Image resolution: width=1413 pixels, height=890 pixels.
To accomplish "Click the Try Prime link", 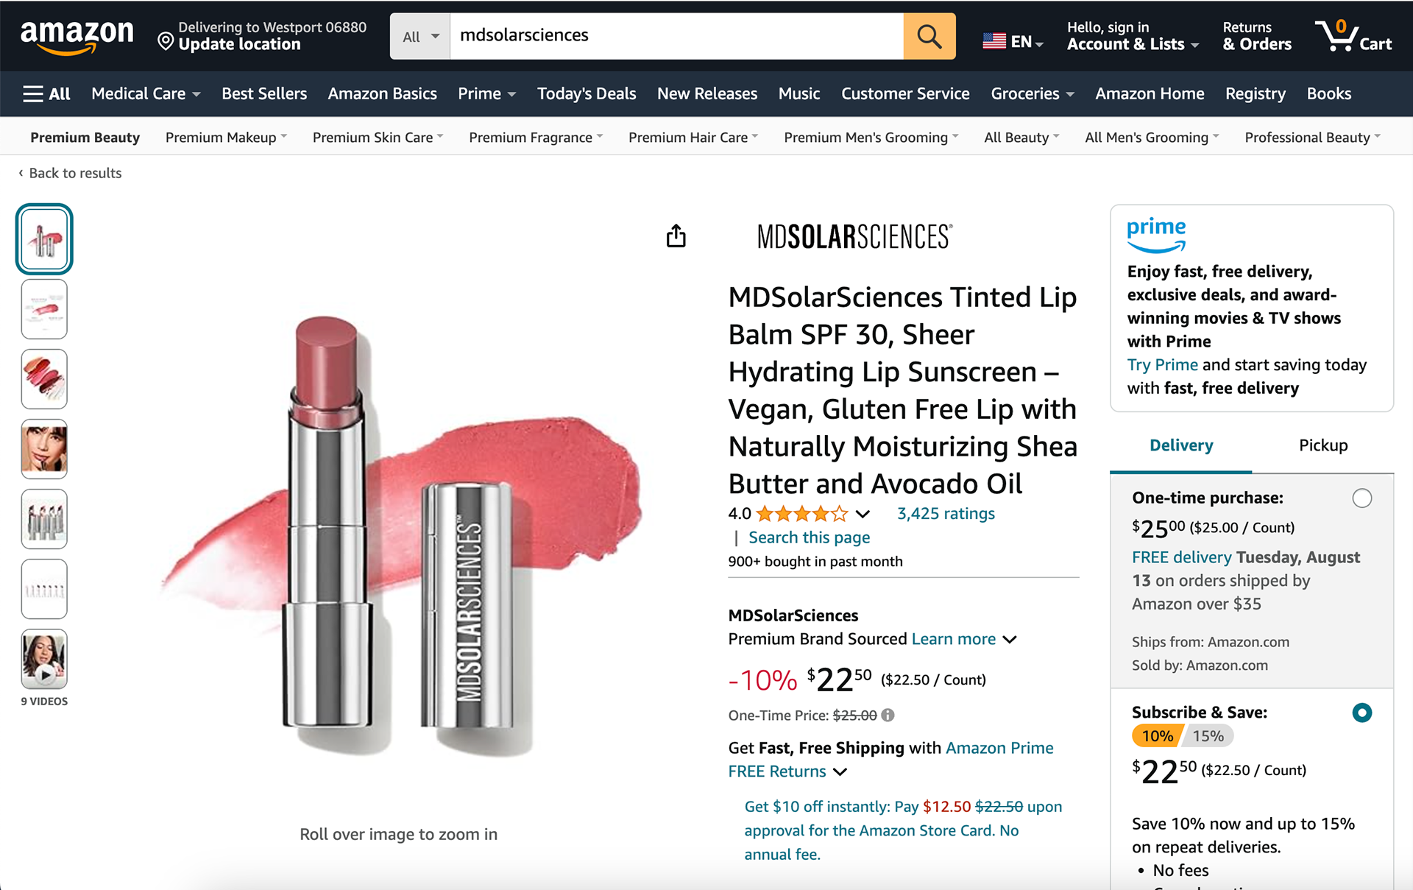I will coord(1162,365).
